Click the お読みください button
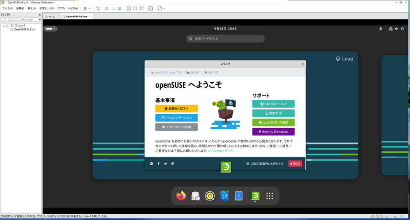 [x=176, y=108]
